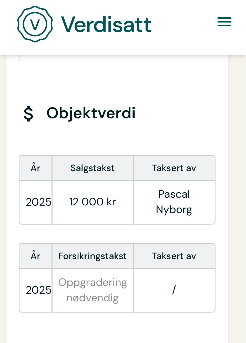Click the Salgstakst column header
Screen dimensions: 246x343
(93, 168)
